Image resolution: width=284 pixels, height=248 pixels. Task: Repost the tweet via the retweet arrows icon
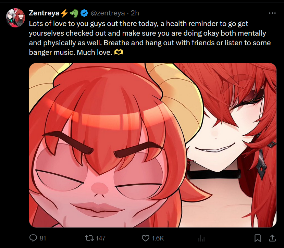[89, 238]
